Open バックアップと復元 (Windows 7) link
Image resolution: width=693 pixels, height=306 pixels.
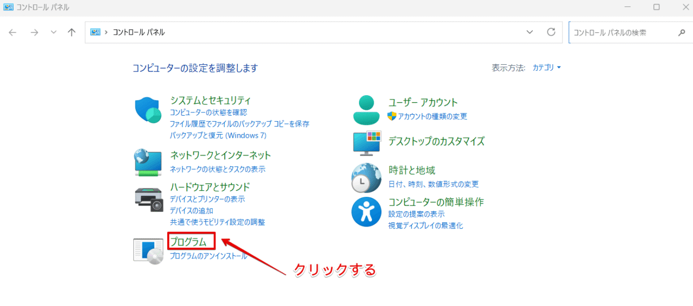218,135
